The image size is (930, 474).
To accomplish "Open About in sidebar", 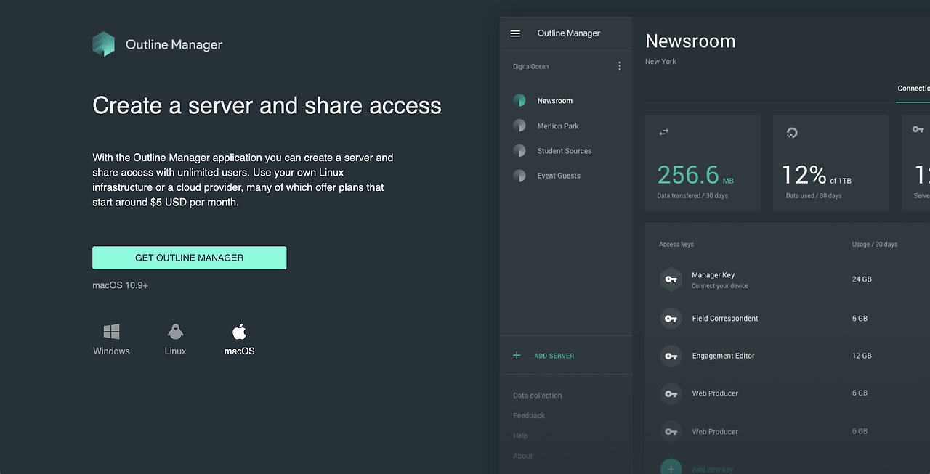I will point(522,457).
